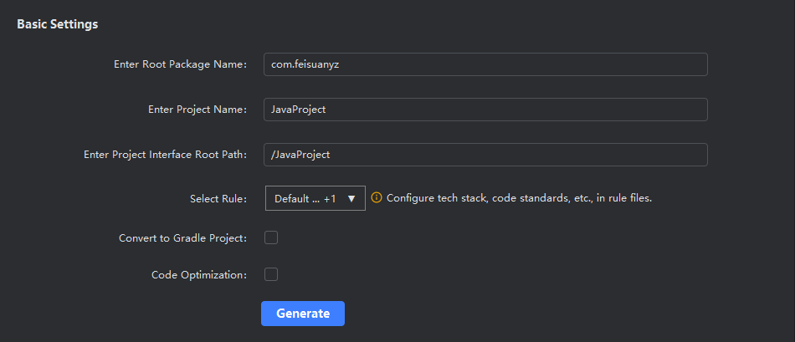Click the 'Select Rule:' label
The width and height of the screenshot is (795, 342).
point(218,199)
